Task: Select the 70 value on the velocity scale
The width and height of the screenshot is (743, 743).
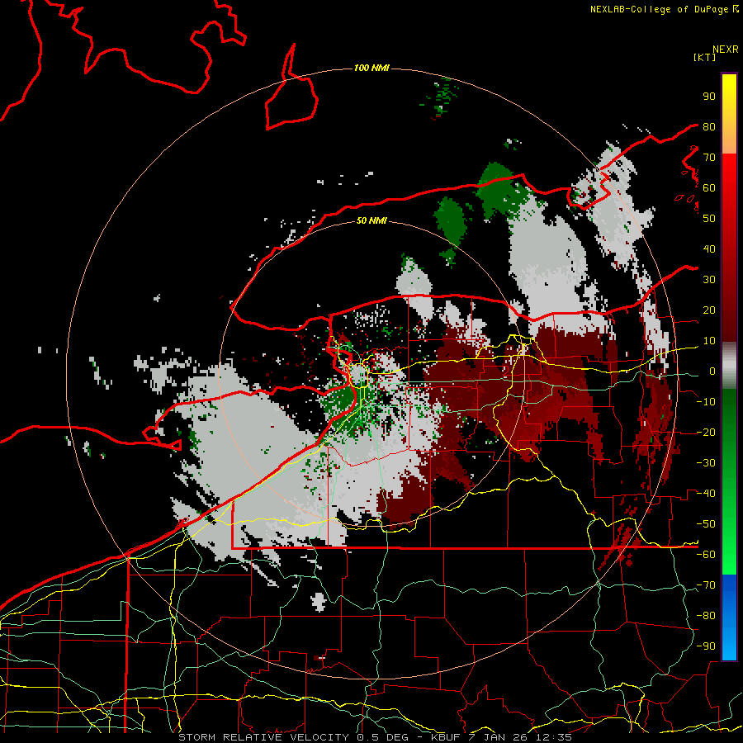Action: 709,158
